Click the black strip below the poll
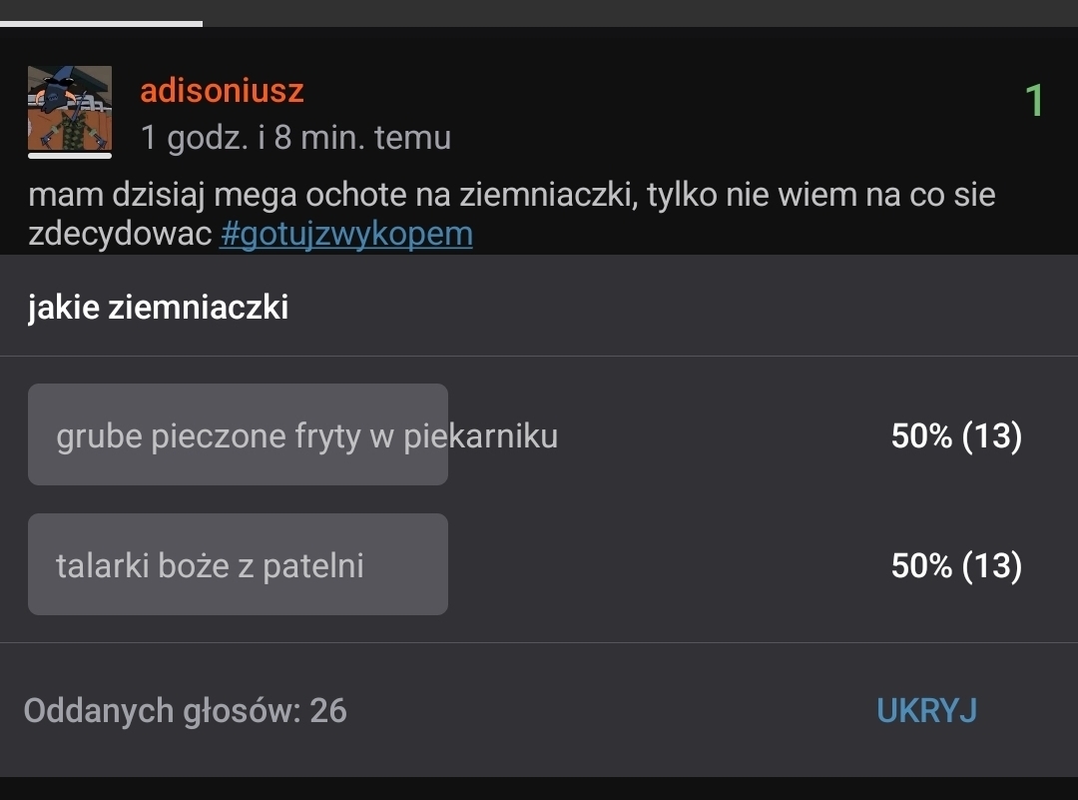 pos(539,788)
